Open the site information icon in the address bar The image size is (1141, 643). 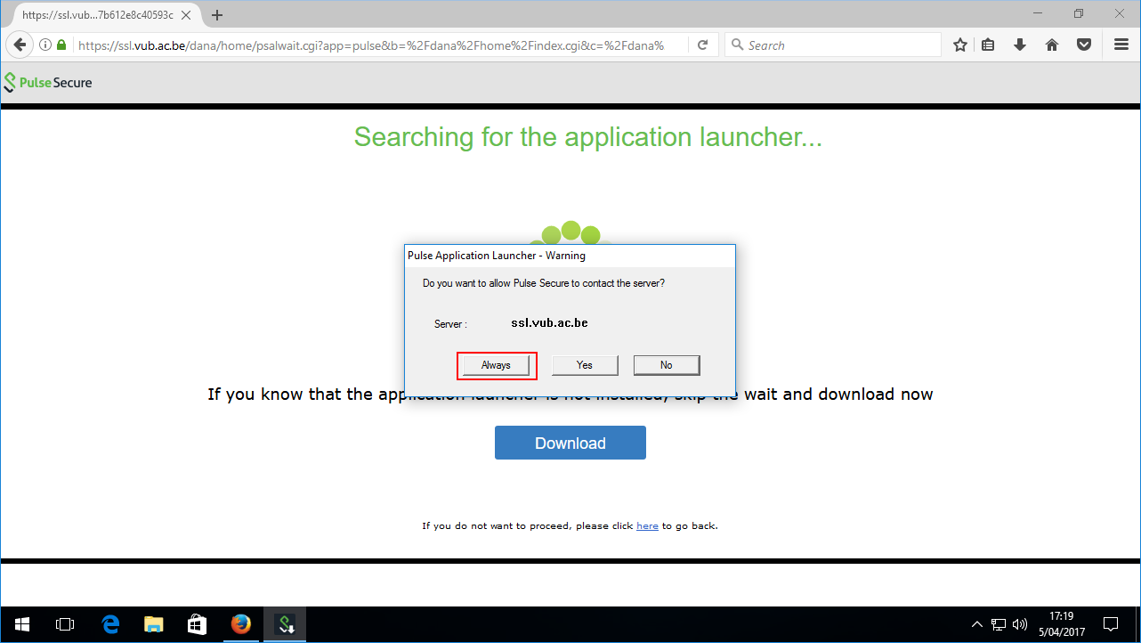(45, 45)
